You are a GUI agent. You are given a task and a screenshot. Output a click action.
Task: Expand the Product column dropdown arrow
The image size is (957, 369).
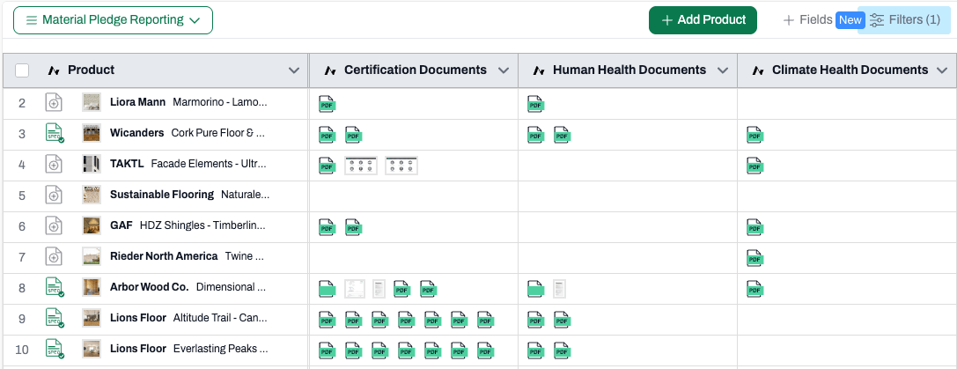pyautogui.click(x=294, y=70)
